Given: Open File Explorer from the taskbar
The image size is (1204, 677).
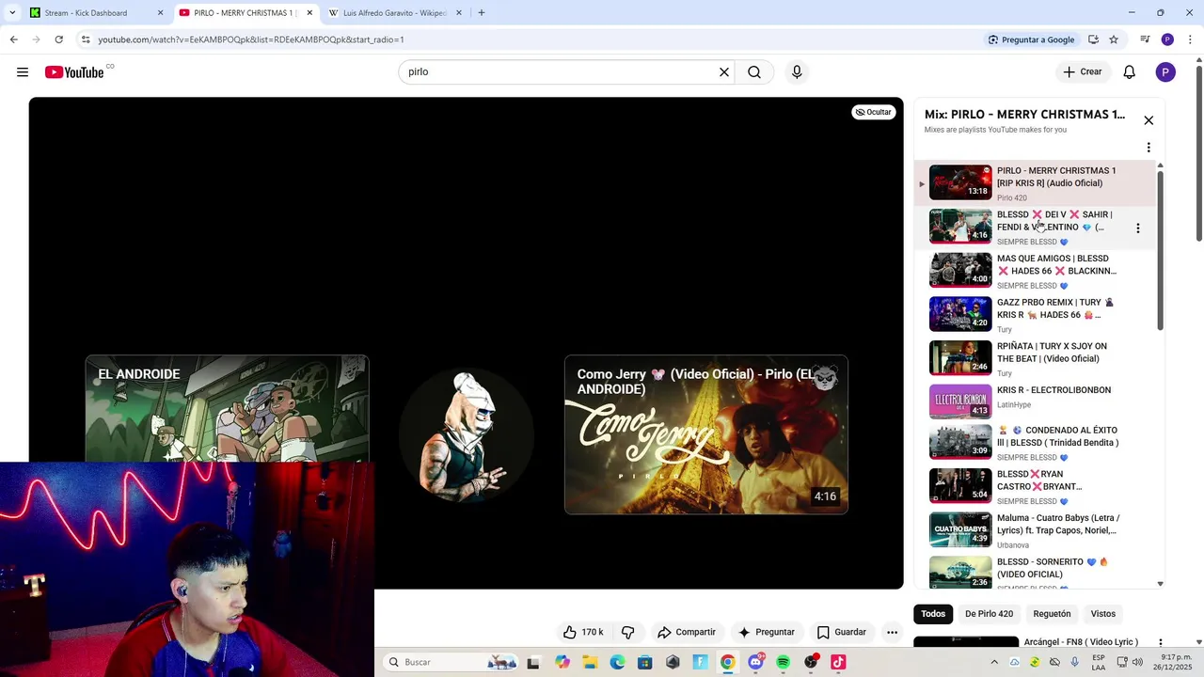Looking at the screenshot, I should click(590, 662).
